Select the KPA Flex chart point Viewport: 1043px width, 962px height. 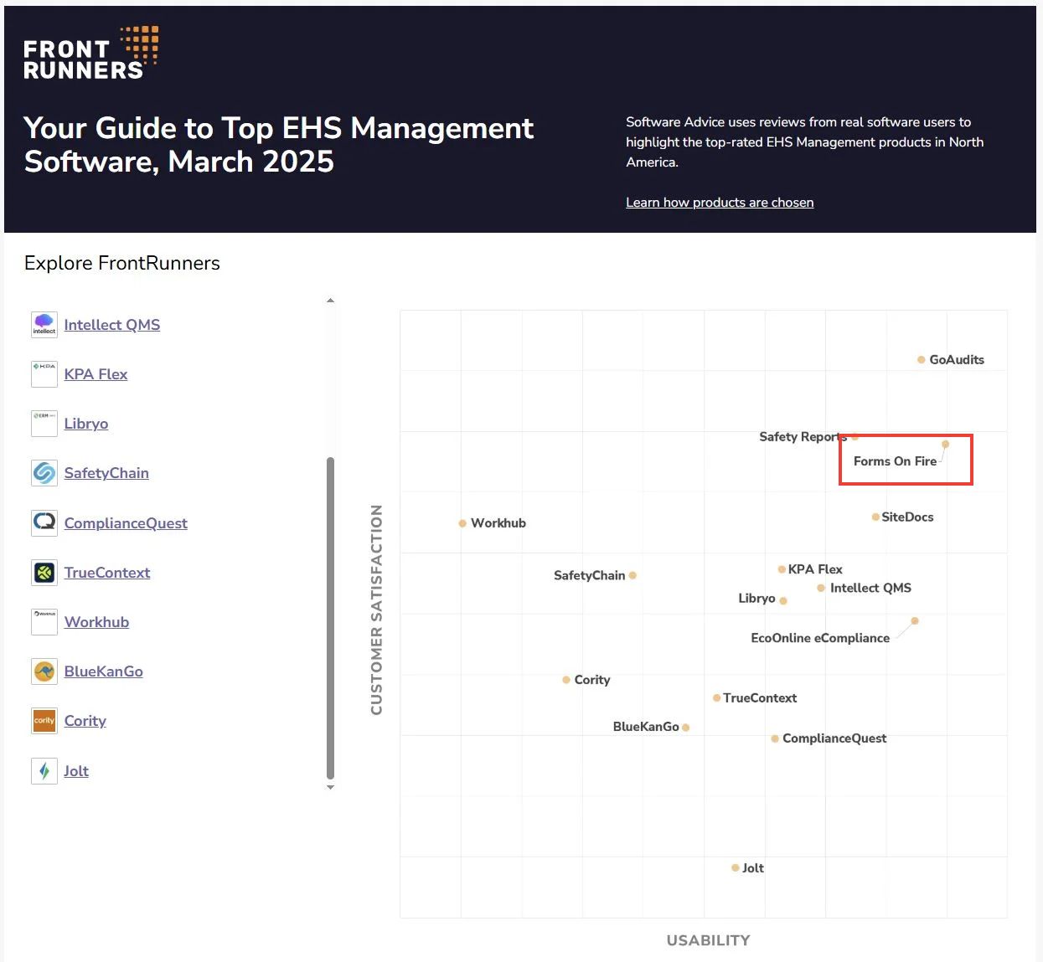782,569
